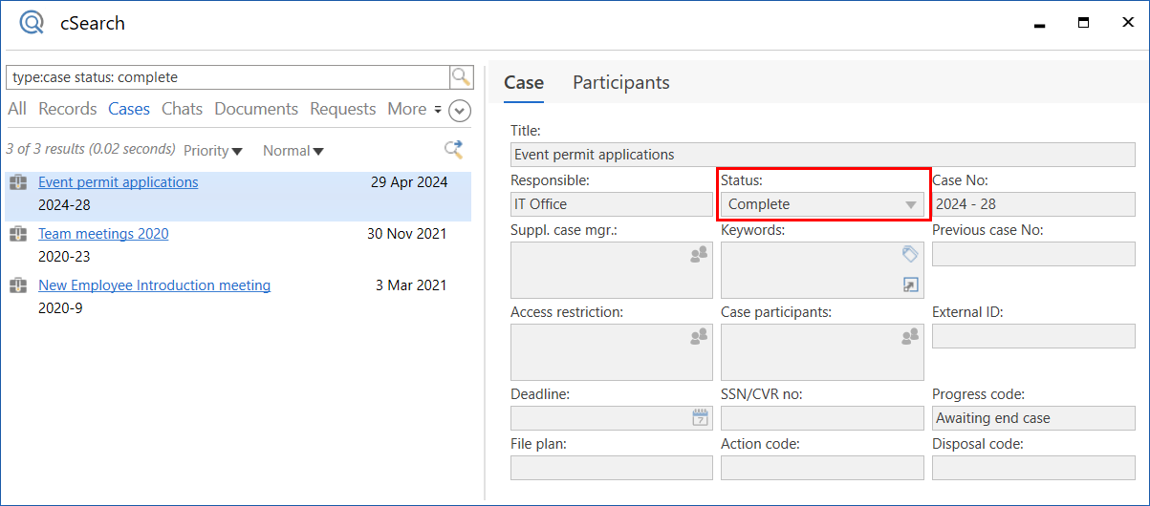This screenshot has width=1150, height=506.
Task: Select the Documents filter tab
Action: [x=256, y=109]
